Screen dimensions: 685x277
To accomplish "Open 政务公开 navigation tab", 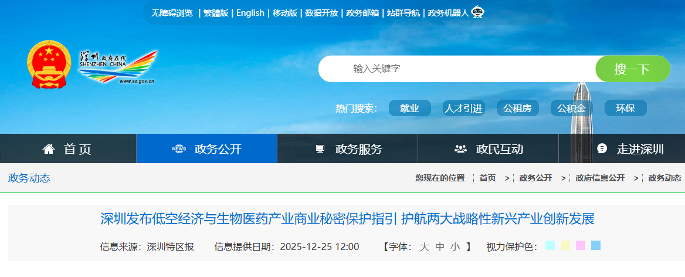I will tap(206, 148).
